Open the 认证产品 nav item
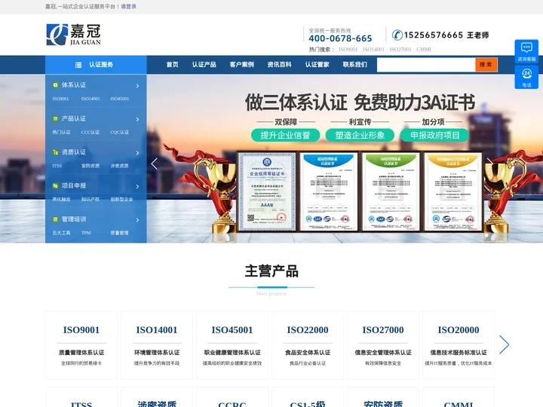Viewport: 543px width, 407px height. tap(204, 65)
